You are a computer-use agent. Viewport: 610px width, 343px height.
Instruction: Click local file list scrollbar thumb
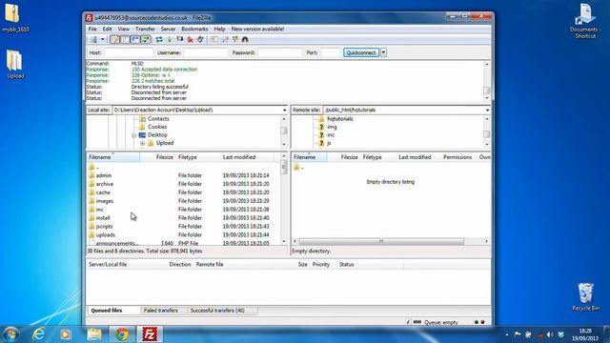pos(284,168)
